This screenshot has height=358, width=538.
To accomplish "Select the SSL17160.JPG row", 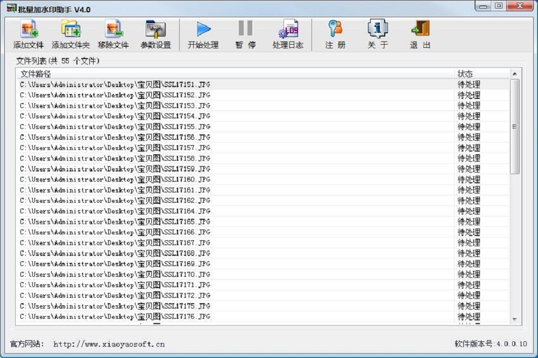I will 115,180.
